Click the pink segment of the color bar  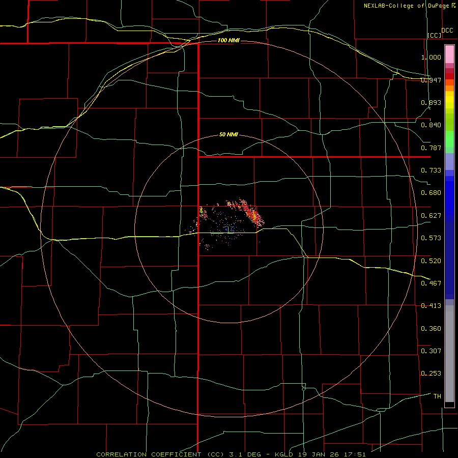tap(449, 54)
